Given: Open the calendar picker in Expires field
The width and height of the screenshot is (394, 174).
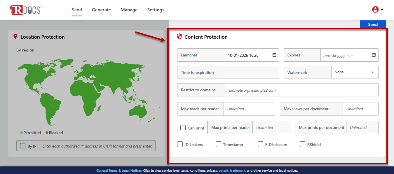Looking at the screenshot, I should (374, 55).
